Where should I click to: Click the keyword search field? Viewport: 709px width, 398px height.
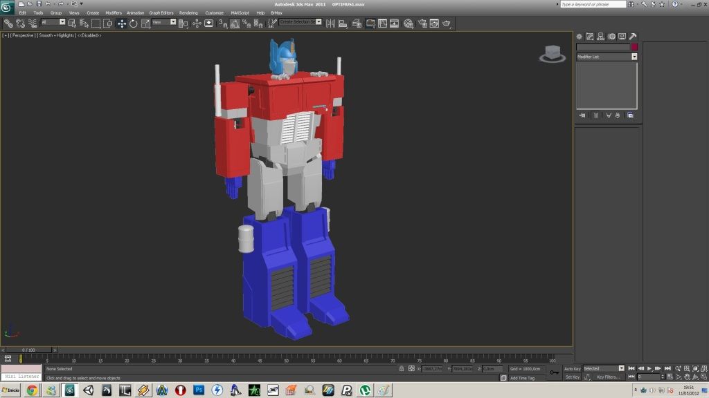click(593, 4)
